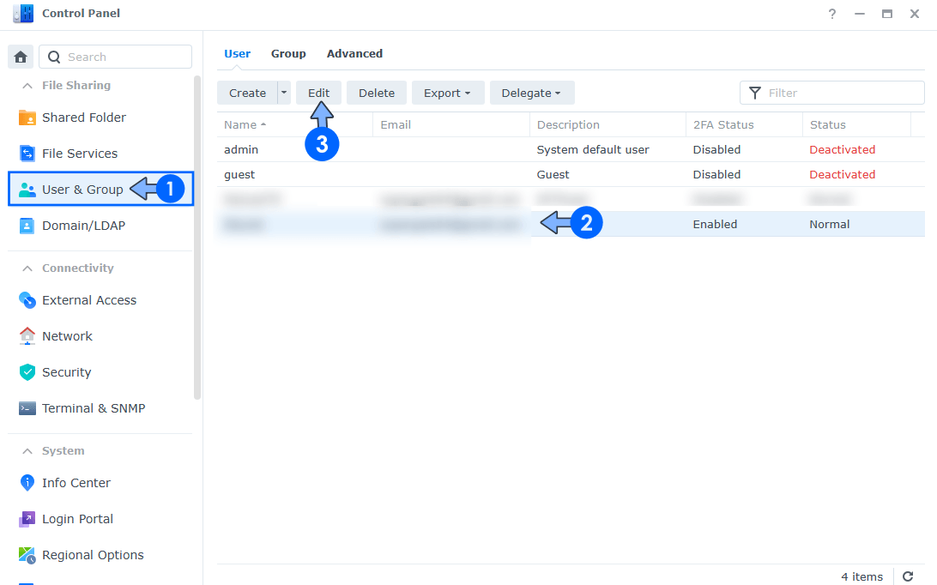Open the Create button dropdown arrow
Image resolution: width=937 pixels, height=585 pixels.
click(x=285, y=93)
